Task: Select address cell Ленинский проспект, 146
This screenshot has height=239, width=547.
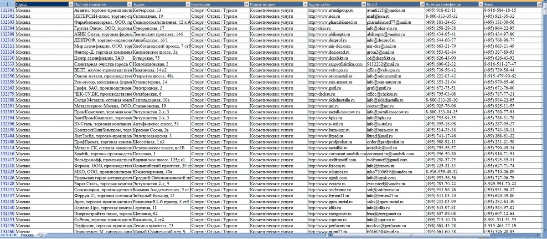Action: pyautogui.click(x=161, y=34)
